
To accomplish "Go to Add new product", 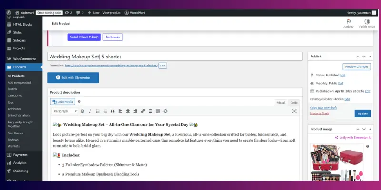I will (x=20, y=82).
